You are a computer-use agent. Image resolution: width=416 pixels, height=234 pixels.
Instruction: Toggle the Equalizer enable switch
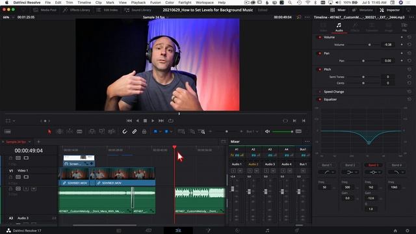tap(319, 99)
